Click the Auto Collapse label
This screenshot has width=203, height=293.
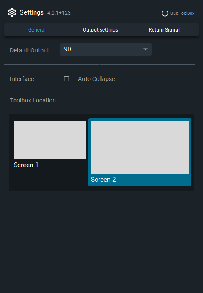[x=96, y=79]
